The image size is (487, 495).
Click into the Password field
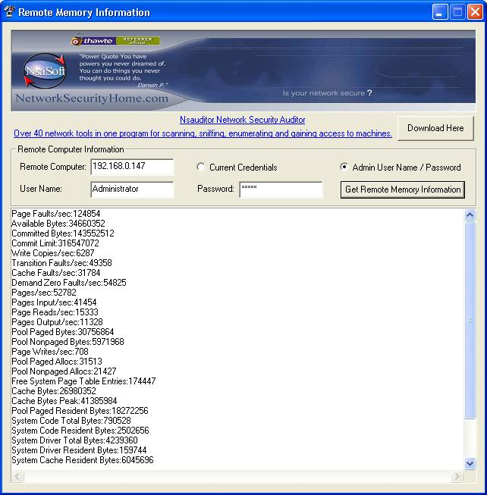(281, 190)
